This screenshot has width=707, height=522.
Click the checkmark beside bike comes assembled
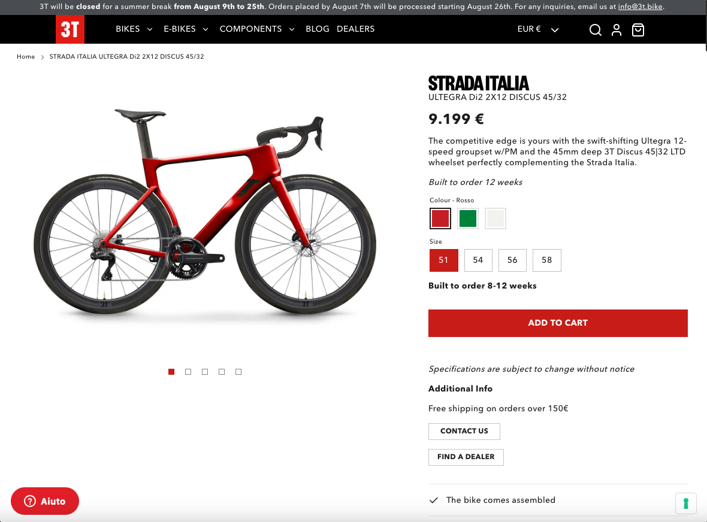tap(434, 500)
